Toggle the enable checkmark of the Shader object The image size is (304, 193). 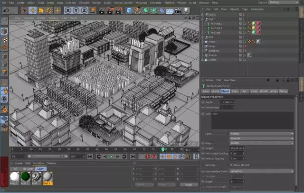[245, 55]
